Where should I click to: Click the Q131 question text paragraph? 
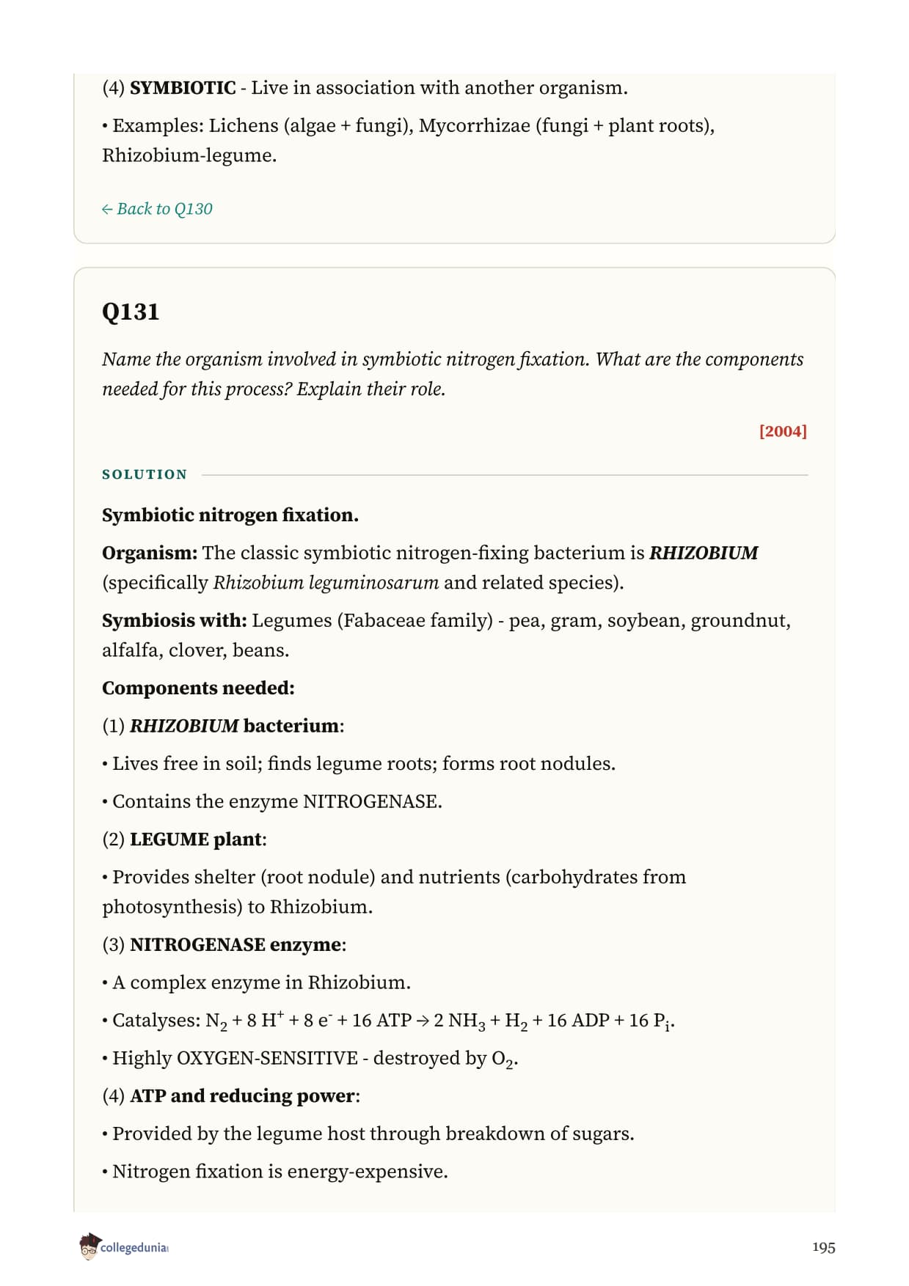coord(453,374)
